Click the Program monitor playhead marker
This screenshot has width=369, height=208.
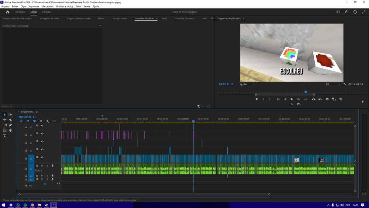pyautogui.click(x=306, y=92)
